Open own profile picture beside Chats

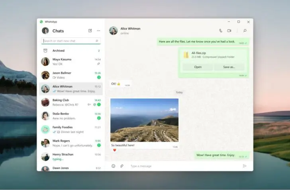coord(45,31)
